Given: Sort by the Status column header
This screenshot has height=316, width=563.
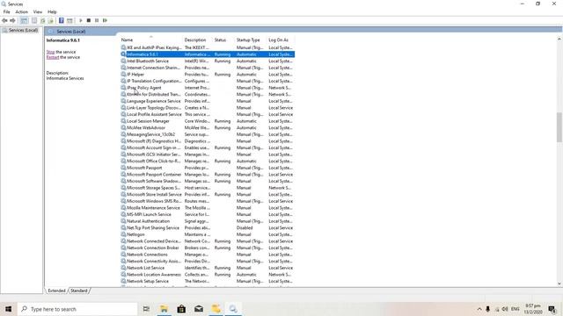Looking at the screenshot, I should point(223,39).
